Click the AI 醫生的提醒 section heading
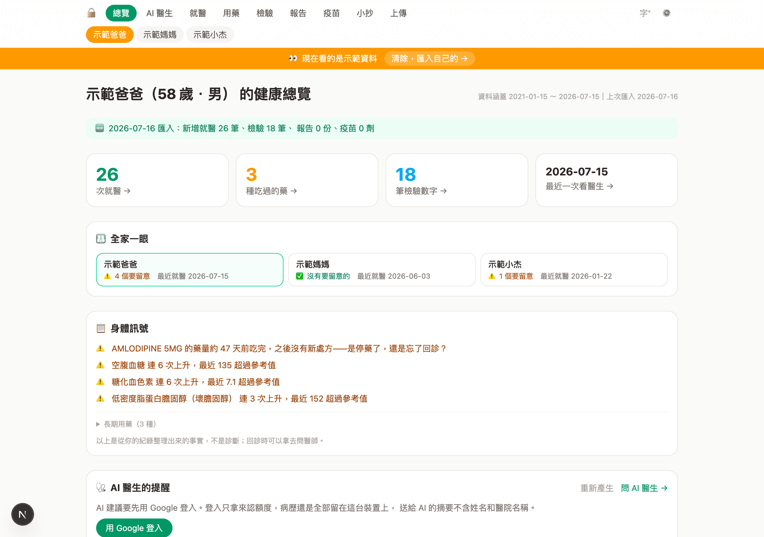The image size is (764, 537). [140, 488]
